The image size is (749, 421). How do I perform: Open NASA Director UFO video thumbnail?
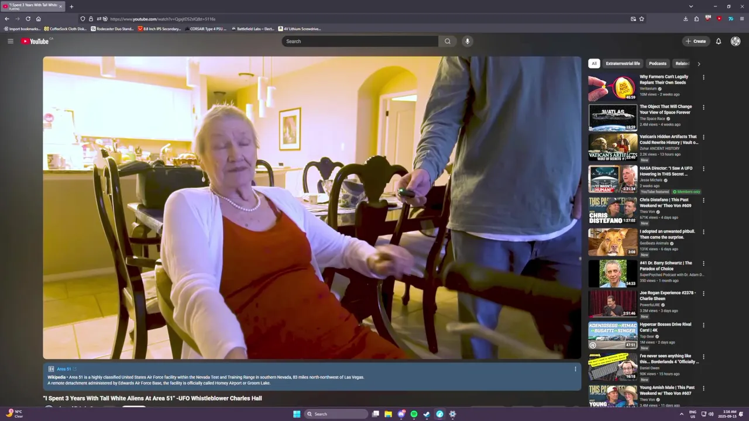point(613,179)
